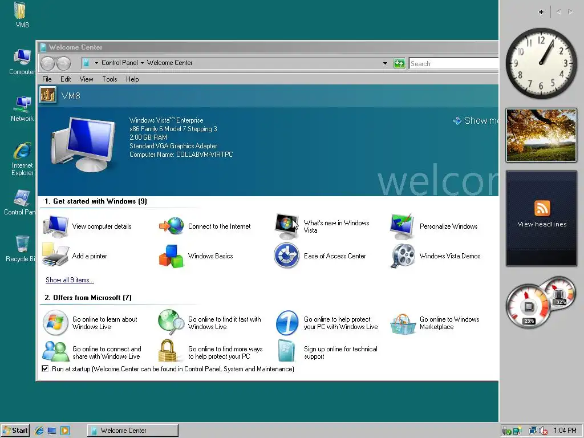Click help protect your PC Windows Live icon

[x=287, y=323]
